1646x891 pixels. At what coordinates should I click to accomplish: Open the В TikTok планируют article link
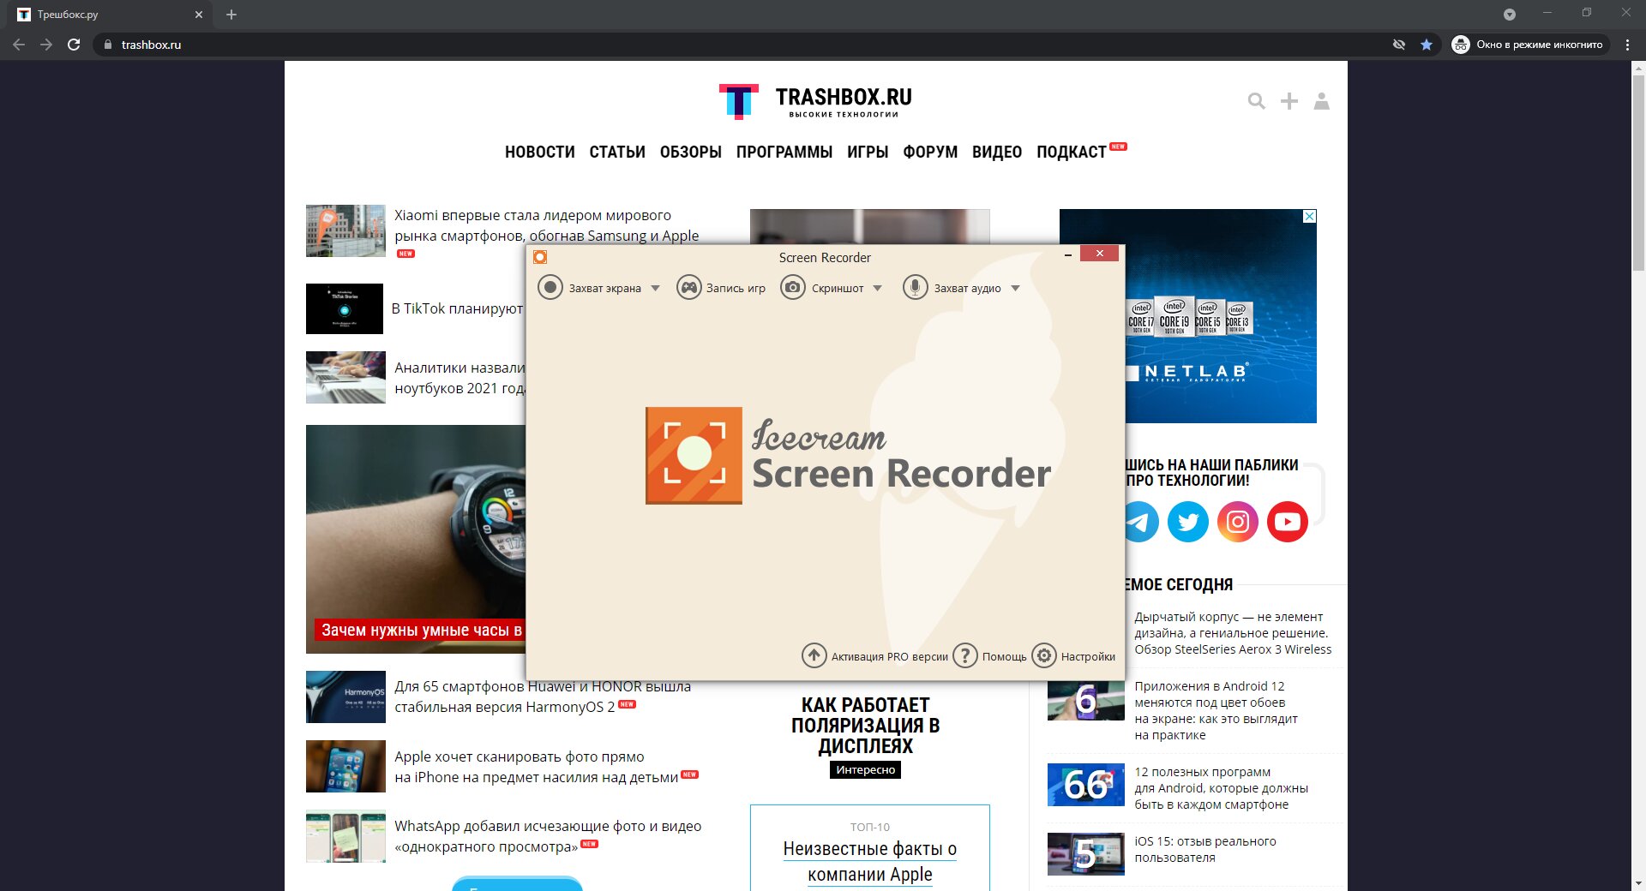click(x=457, y=308)
